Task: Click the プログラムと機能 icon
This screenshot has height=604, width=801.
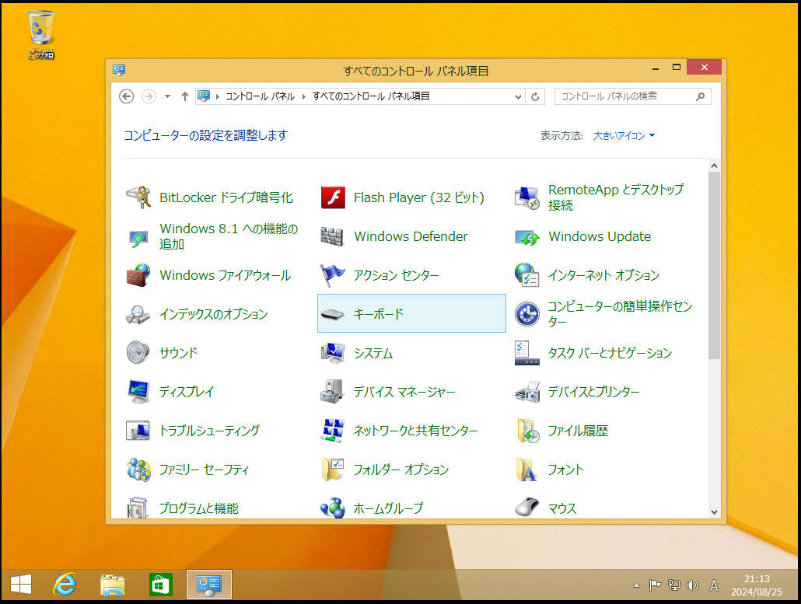Action: pos(138,508)
